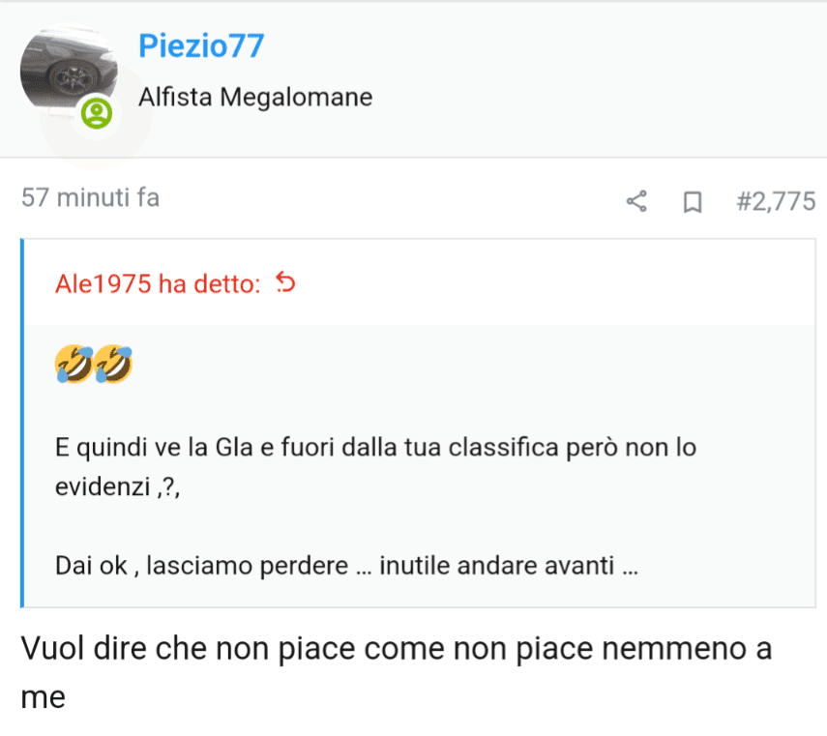
Task: Open the Piezio77 profile link
Action: tap(201, 45)
